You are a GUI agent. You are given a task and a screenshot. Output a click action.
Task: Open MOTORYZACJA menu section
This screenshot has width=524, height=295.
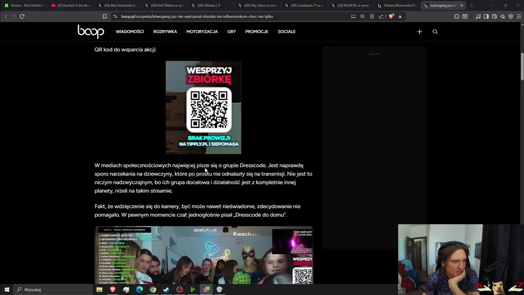tap(202, 32)
